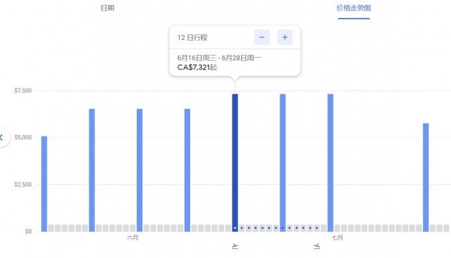The image size is (451, 258).
Task: Click the minus button to shorten trip
Action: coord(261,37)
